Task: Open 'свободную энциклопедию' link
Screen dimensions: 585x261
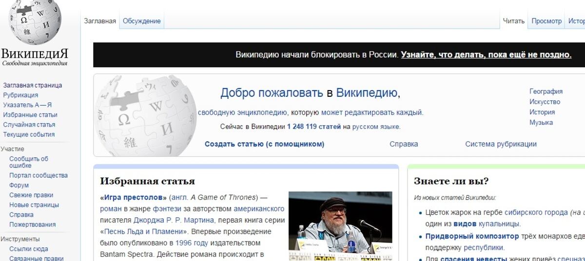Action: (242, 112)
